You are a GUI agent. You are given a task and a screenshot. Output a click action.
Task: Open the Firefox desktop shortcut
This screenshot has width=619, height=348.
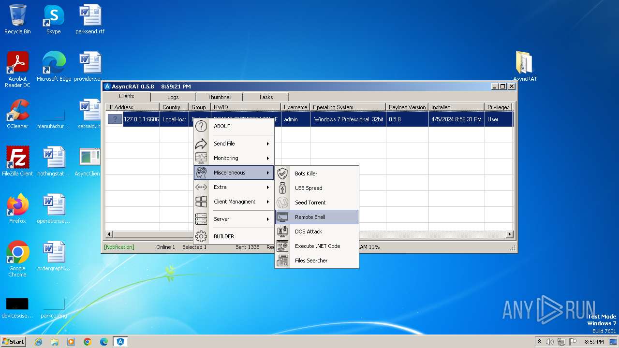click(x=17, y=208)
